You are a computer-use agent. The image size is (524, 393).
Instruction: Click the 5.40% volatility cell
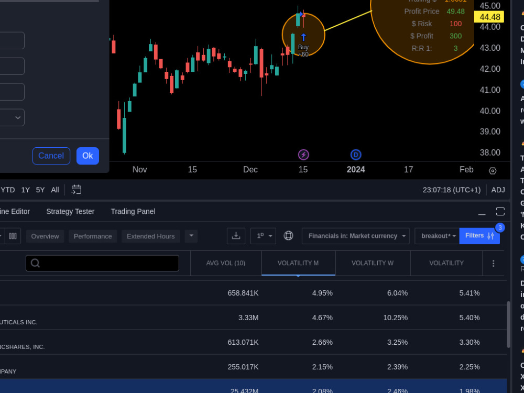pos(470,318)
